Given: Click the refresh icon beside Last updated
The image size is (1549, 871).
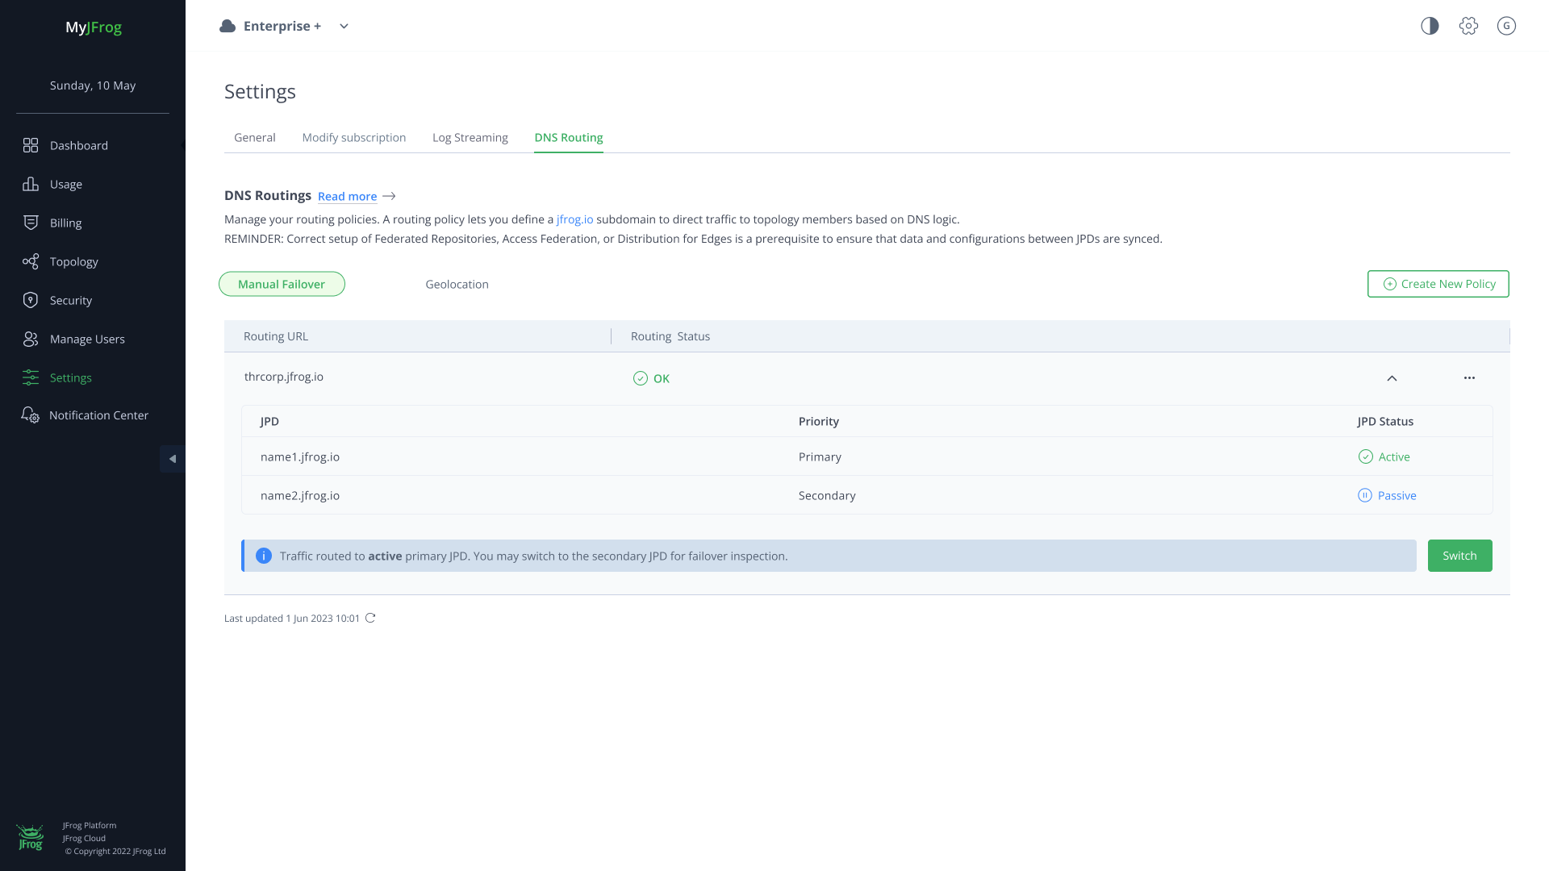Looking at the screenshot, I should [370, 619].
